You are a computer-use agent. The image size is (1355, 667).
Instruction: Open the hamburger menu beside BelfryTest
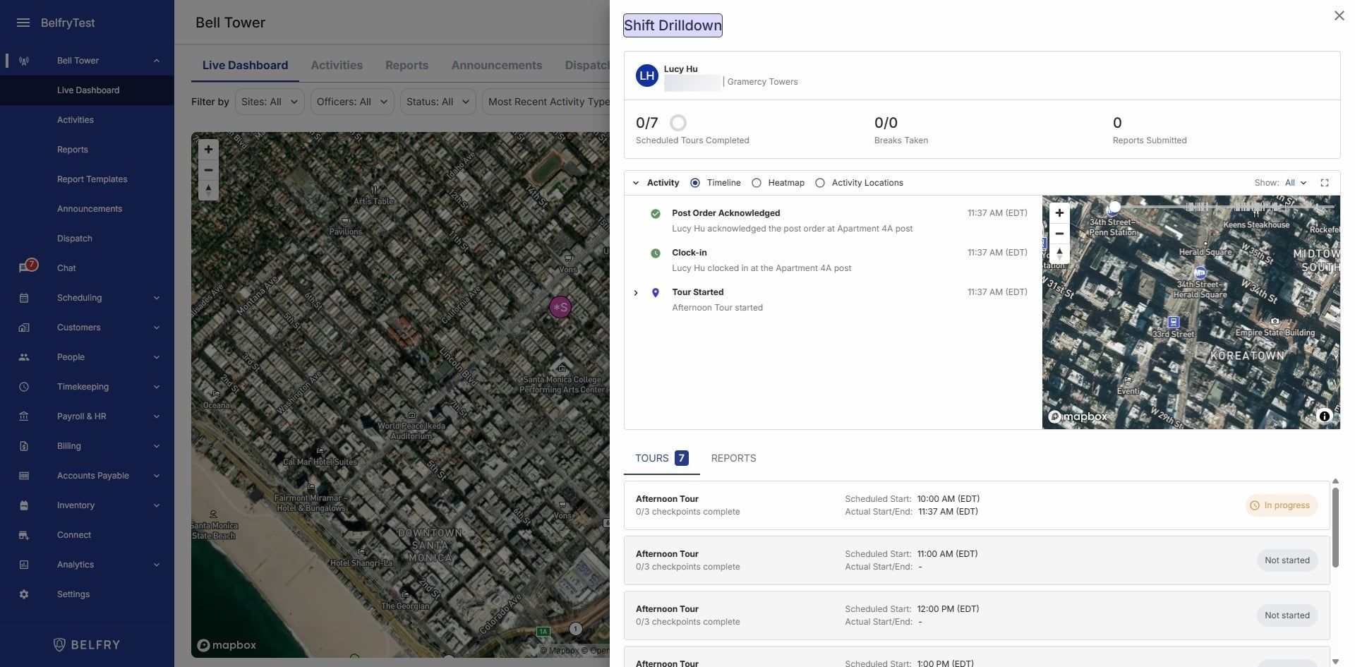(x=23, y=23)
